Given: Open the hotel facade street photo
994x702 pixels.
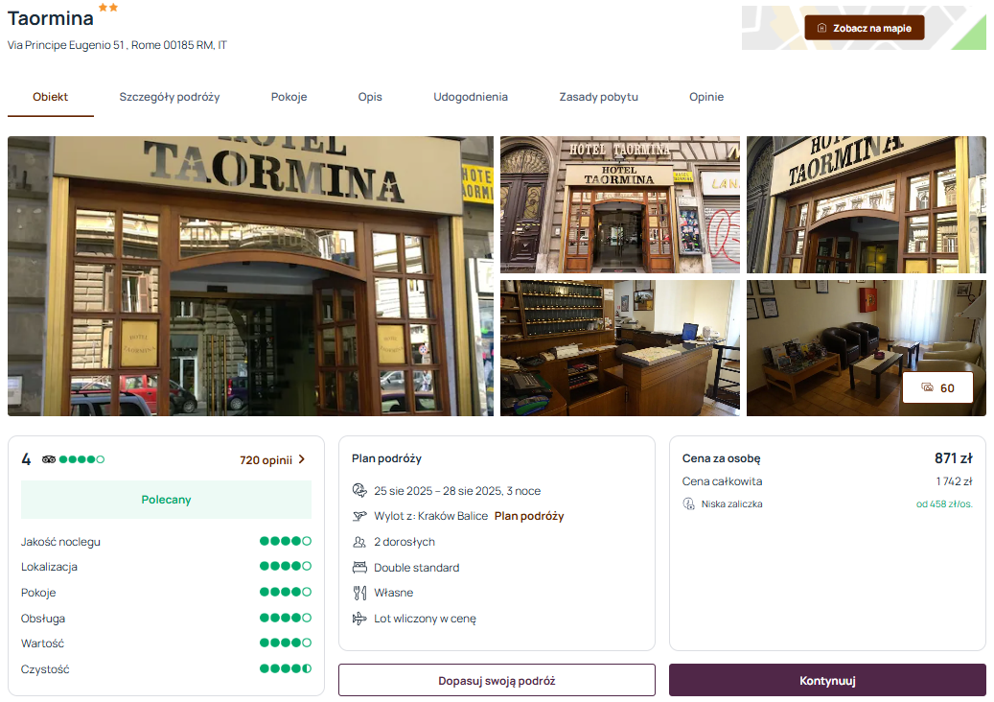Looking at the screenshot, I should point(620,205).
